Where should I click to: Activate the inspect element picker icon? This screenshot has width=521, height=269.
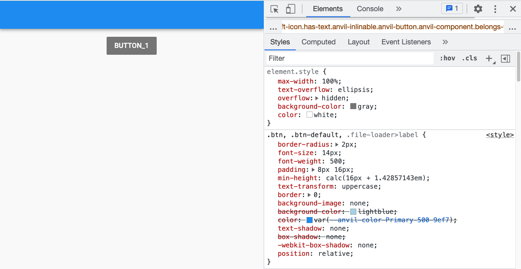coord(275,9)
